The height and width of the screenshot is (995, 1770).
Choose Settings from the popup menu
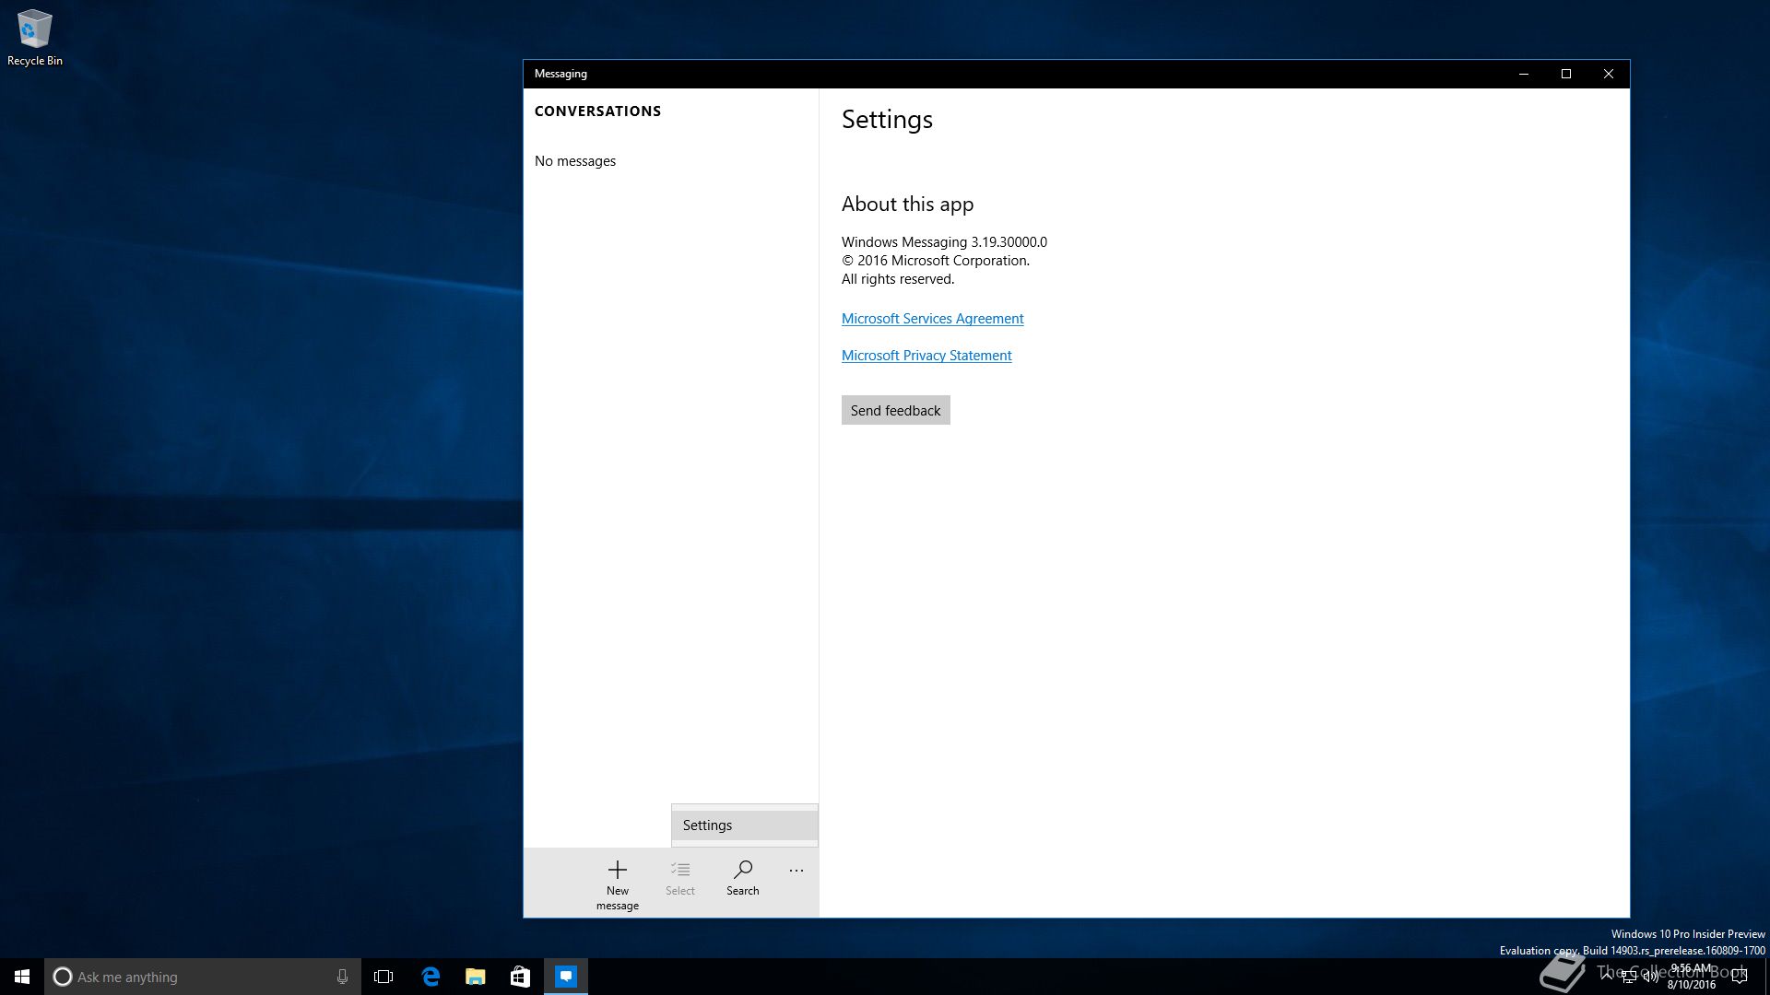tap(745, 825)
